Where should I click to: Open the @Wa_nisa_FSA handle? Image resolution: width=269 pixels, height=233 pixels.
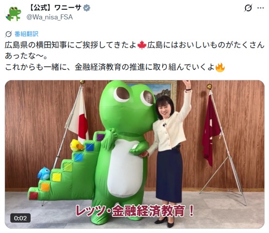coord(49,17)
